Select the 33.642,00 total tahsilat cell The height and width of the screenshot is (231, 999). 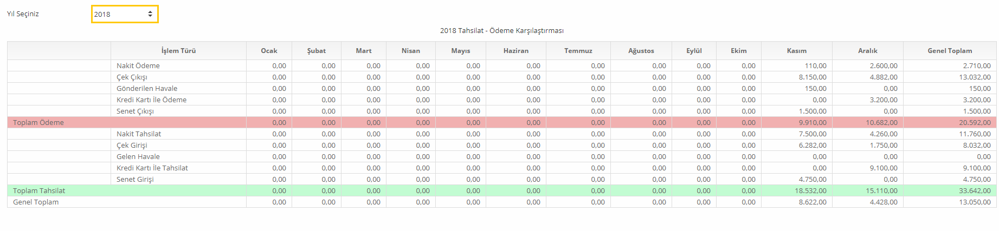(974, 190)
